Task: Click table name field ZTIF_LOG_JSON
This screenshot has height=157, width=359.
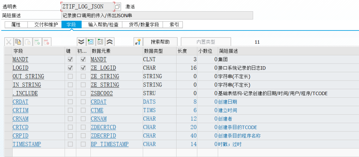Action: pos(88,7)
